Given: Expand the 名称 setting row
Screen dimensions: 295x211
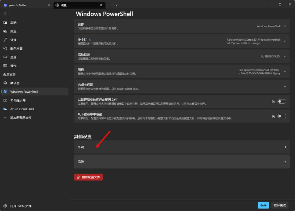Looking at the screenshot, I should [182, 26].
